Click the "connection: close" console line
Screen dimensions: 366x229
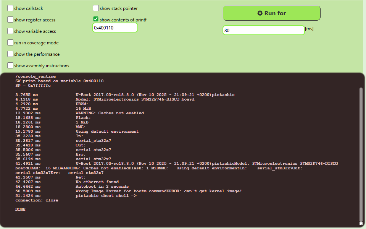(x=37, y=200)
